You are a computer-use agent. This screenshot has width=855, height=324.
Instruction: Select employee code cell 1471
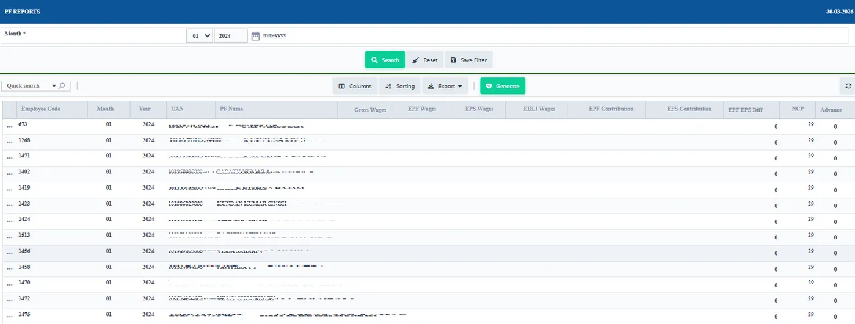(24, 156)
